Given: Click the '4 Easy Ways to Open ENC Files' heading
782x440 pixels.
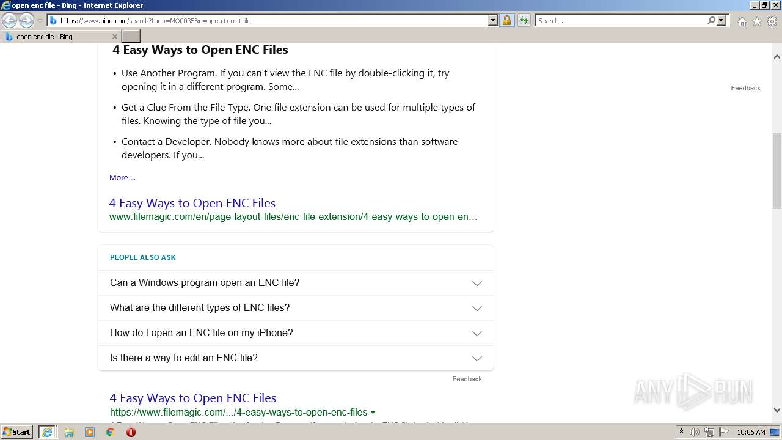Looking at the screenshot, I should 200,50.
